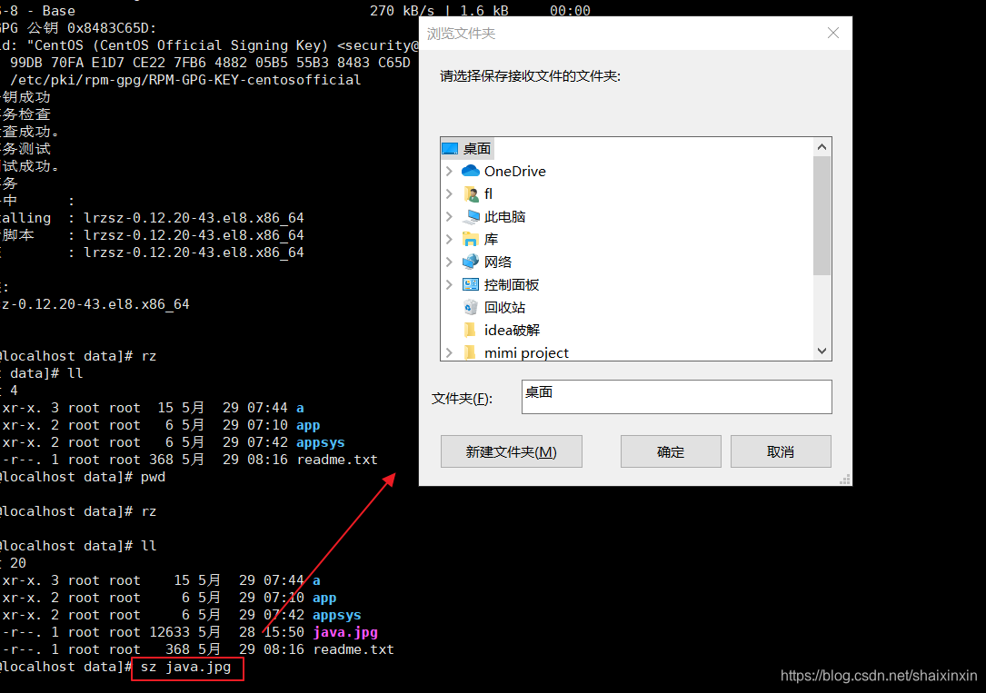Click the 桌面 desktop icon at tree top

(x=451, y=148)
